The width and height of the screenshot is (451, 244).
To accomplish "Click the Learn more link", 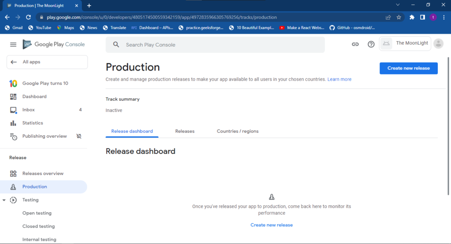I will [x=339, y=79].
